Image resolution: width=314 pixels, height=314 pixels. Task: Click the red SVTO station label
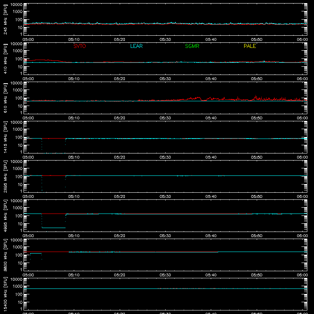(x=80, y=46)
